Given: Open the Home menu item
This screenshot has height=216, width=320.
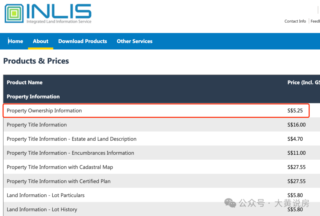Looking at the screenshot, I should pyautogui.click(x=15, y=41).
